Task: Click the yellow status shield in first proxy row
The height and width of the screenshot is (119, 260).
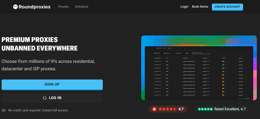Action: [223, 62]
